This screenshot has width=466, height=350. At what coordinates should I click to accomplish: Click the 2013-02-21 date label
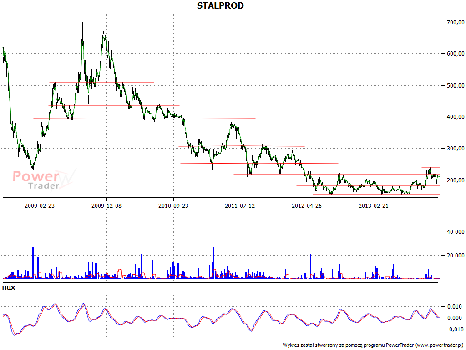point(374,206)
